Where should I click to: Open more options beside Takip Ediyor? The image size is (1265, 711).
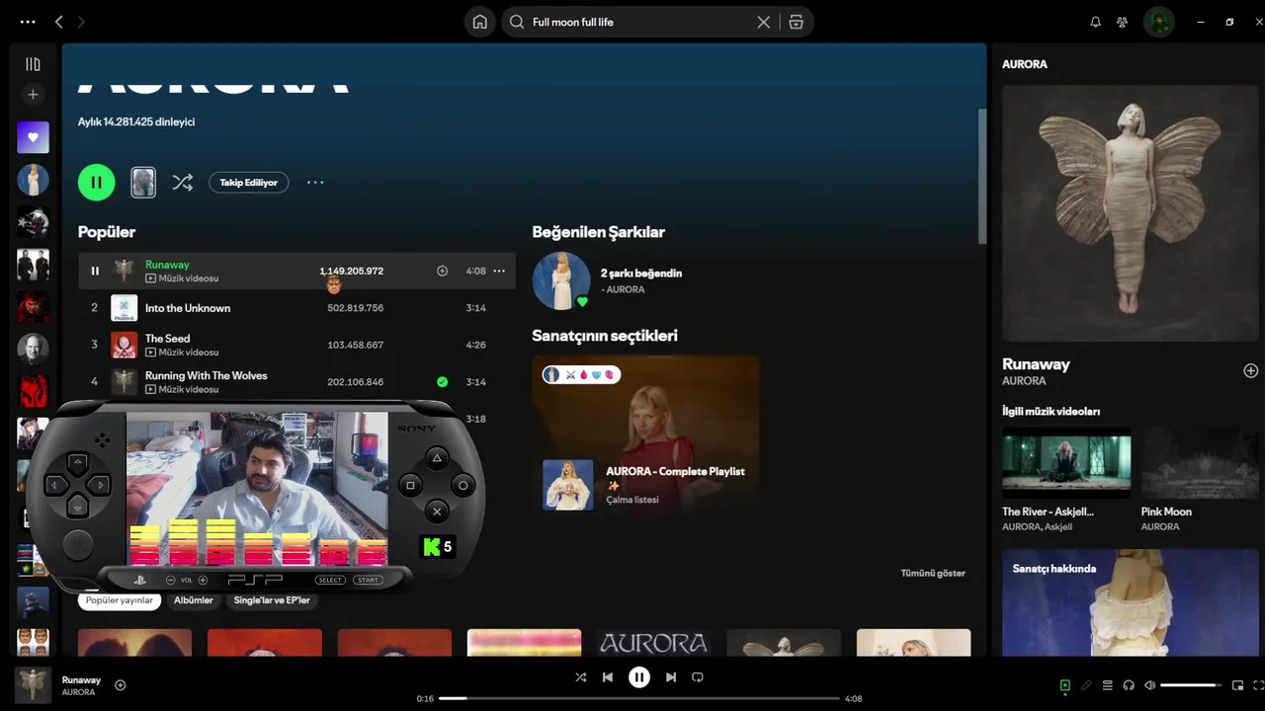pyautogui.click(x=315, y=183)
